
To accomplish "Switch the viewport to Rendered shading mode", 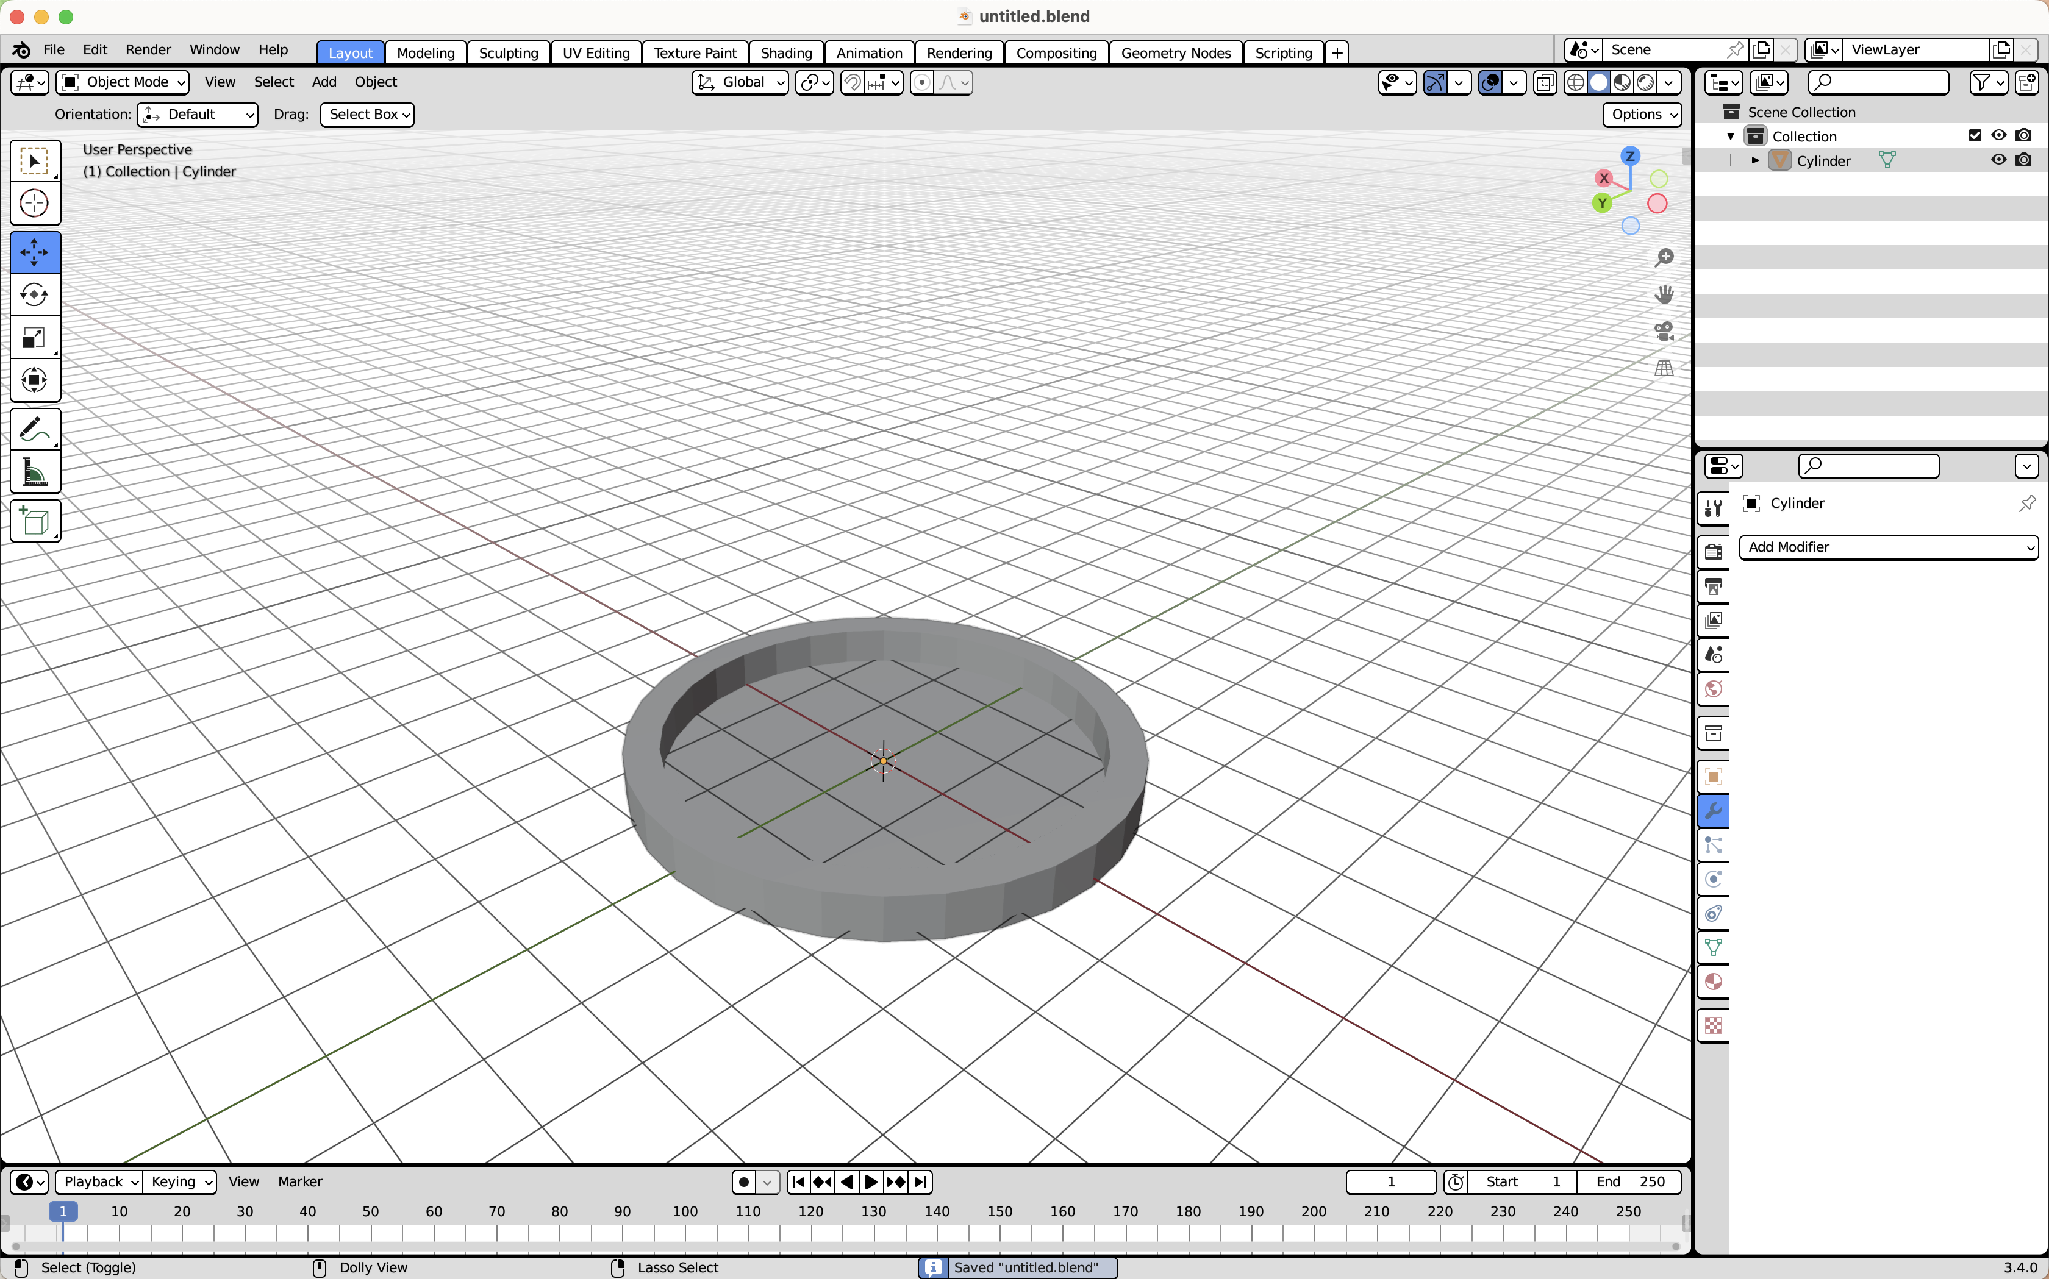I will point(1645,82).
